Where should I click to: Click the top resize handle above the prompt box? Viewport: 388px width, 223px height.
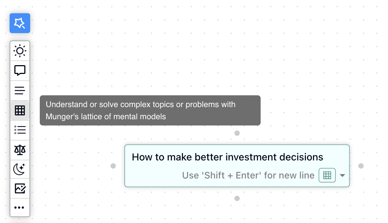click(x=237, y=133)
